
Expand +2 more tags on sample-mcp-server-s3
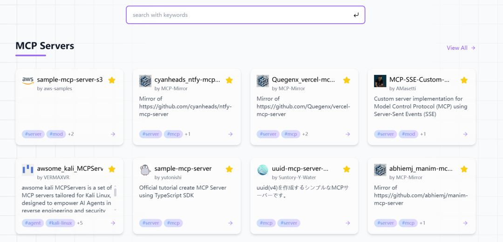click(71, 134)
